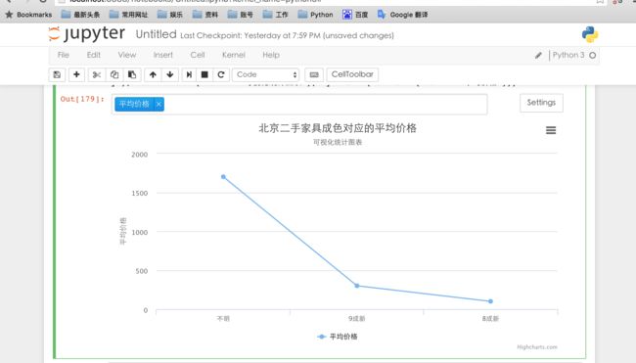Click the chart title 北京二手家具成色对应的平均价格
636x363 pixels.
click(338, 128)
